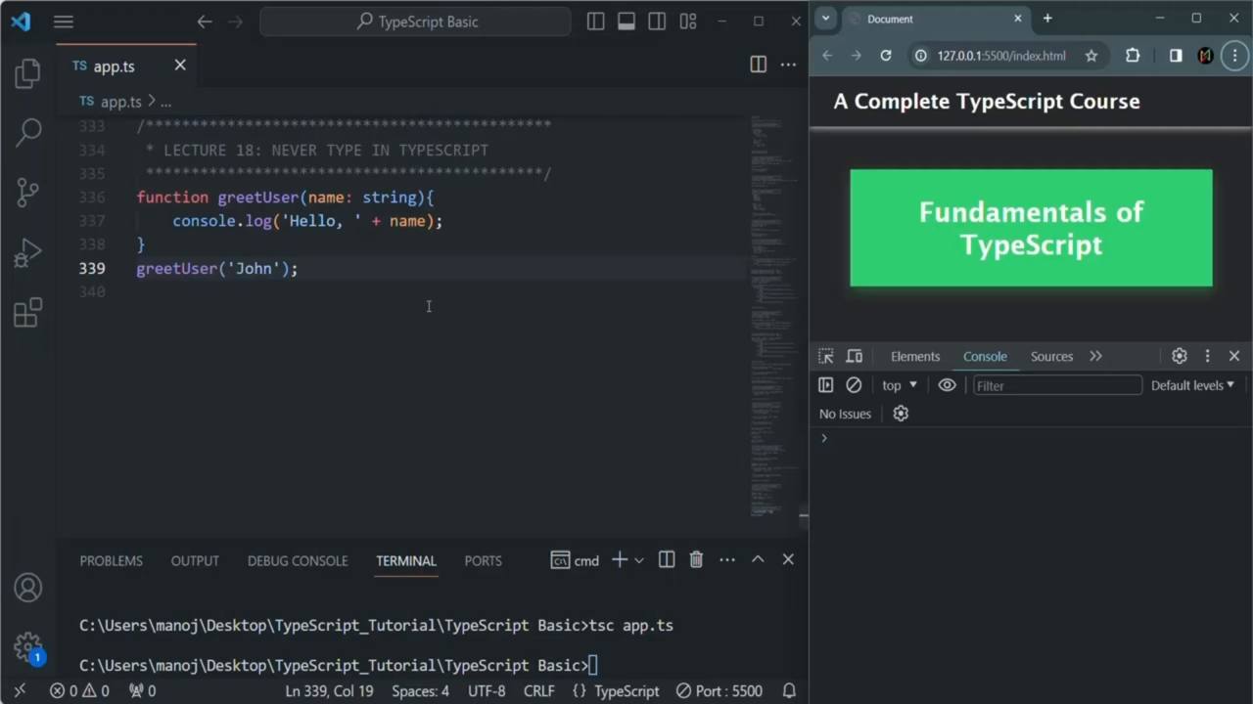This screenshot has height=704, width=1253.
Task: Select the inspect element tool in DevTools
Action: (x=826, y=356)
